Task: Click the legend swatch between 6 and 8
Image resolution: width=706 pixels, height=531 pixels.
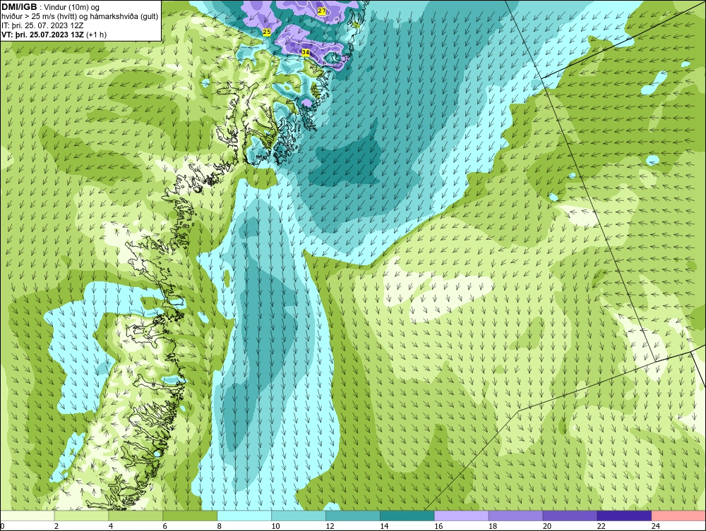Action: [190, 515]
